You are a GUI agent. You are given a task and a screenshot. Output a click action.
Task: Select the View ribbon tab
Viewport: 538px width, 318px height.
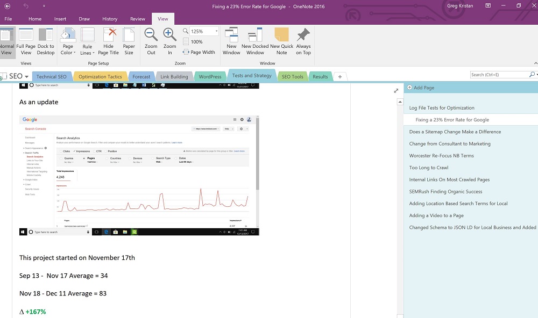pyautogui.click(x=162, y=19)
